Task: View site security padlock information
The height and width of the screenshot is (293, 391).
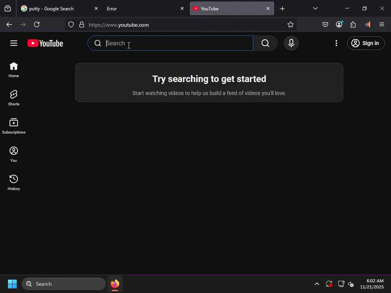Action: coord(82,25)
